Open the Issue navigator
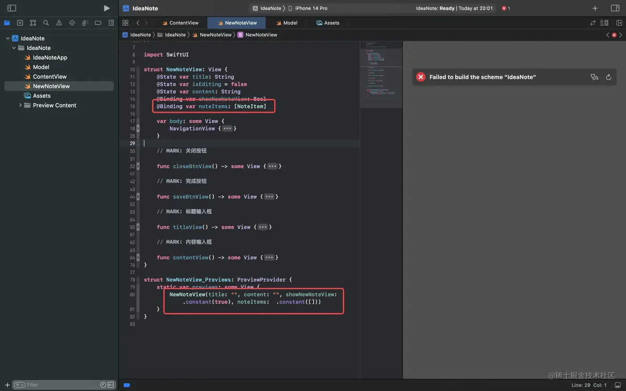 click(x=59, y=23)
